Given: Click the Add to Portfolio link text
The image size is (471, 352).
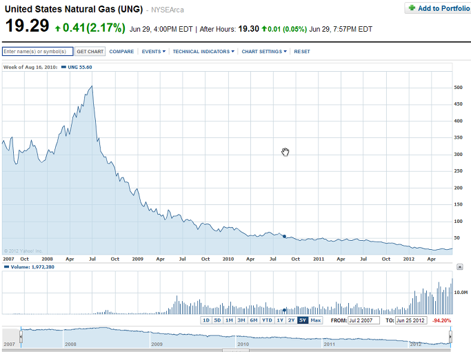Looking at the screenshot, I should [444, 8].
